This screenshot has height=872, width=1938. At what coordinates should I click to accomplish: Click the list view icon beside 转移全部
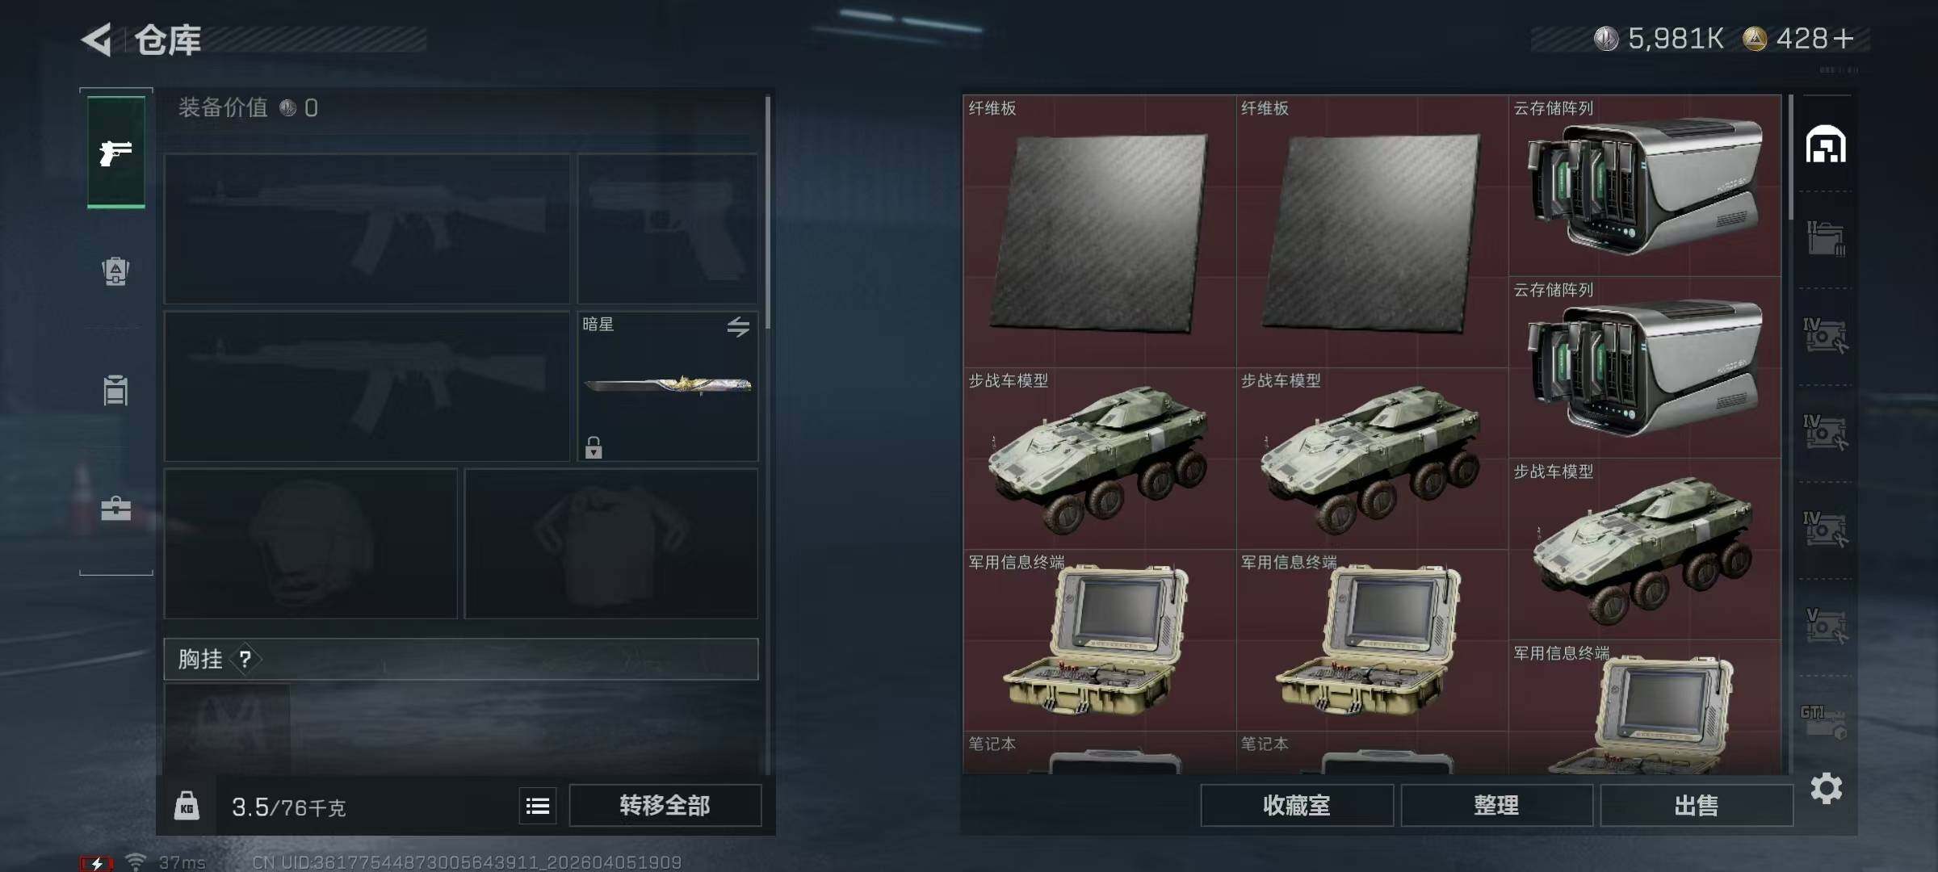[538, 806]
